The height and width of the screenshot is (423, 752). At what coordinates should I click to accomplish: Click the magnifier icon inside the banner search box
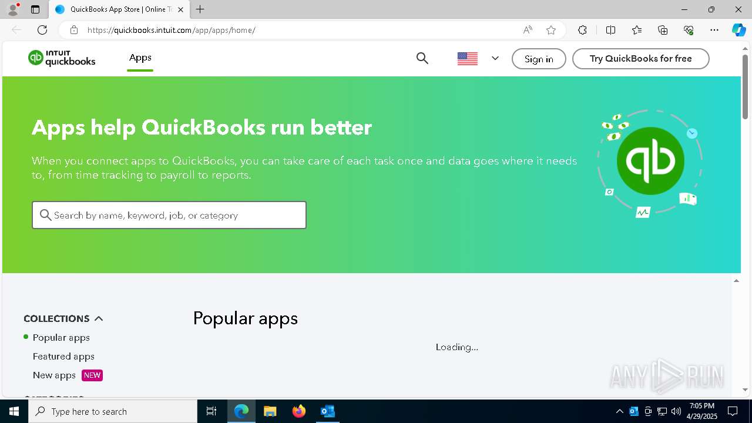[45, 215]
